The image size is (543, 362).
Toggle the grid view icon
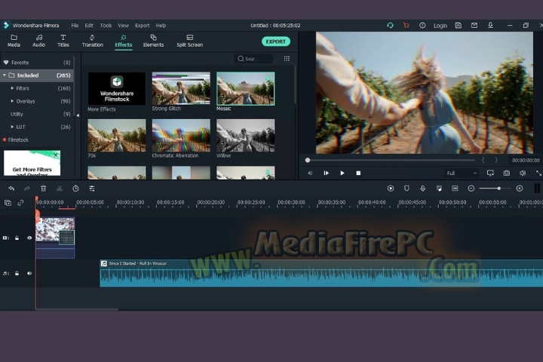287,59
